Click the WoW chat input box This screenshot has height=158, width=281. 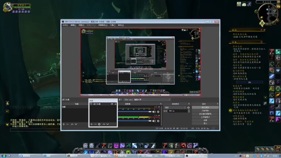point(35,130)
